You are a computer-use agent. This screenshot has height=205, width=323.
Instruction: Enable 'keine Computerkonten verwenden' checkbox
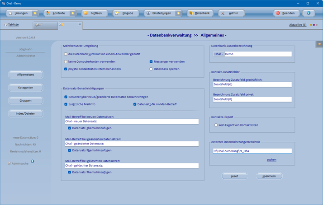[66, 62]
